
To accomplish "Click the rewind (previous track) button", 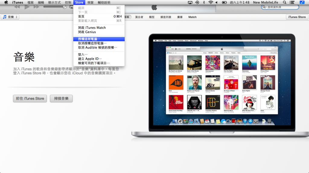I will 17,7.
